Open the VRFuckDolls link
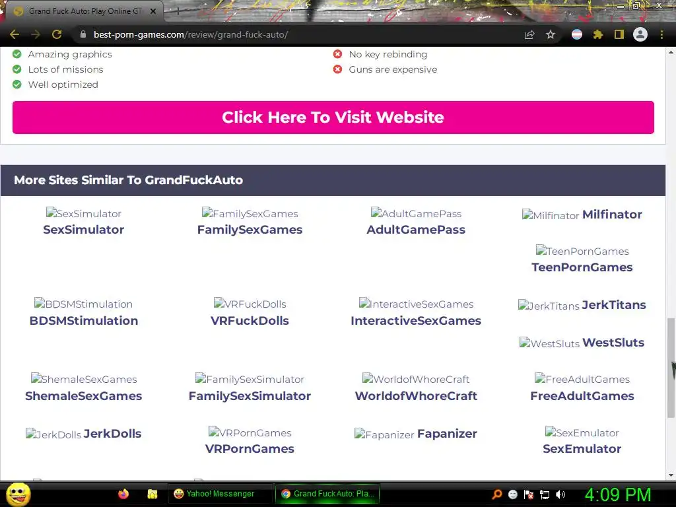 point(250,321)
